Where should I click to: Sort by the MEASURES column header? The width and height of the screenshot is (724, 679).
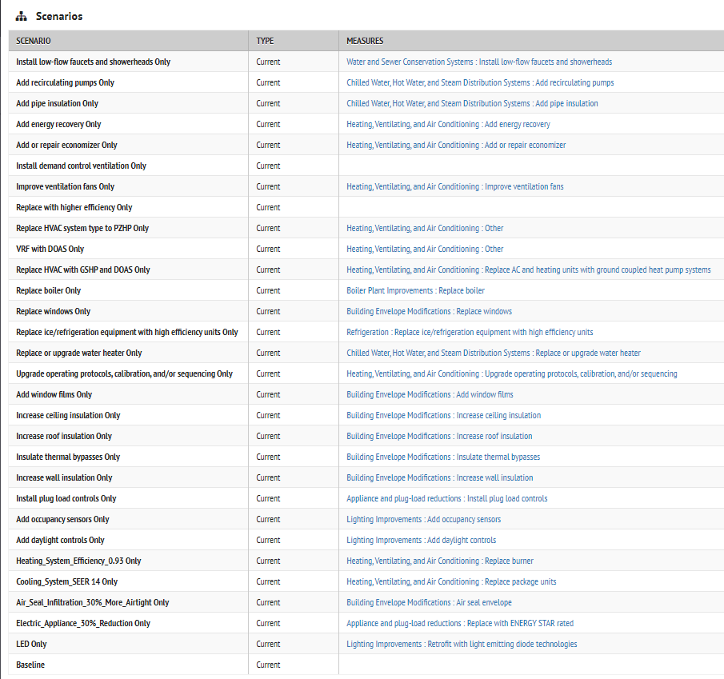click(x=362, y=41)
